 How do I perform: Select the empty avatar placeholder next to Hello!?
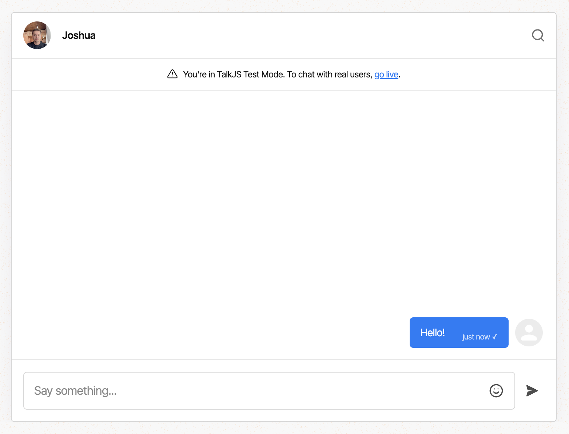point(529,332)
